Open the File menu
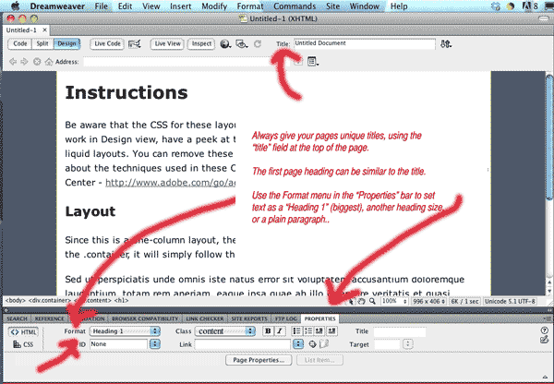 101,6
